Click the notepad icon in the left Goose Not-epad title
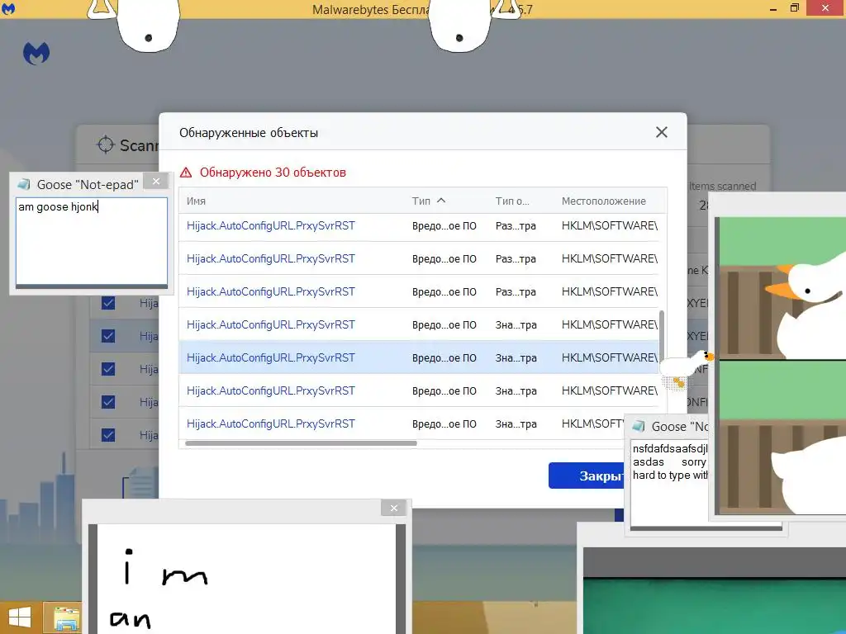 pyautogui.click(x=24, y=184)
